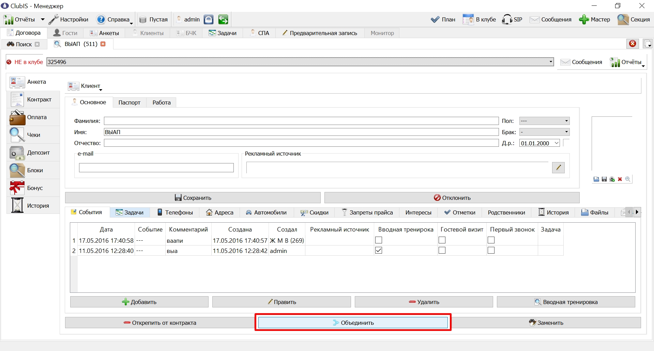The width and height of the screenshot is (654, 351).
Task: Open the Скидки tab
Action: pos(314,212)
